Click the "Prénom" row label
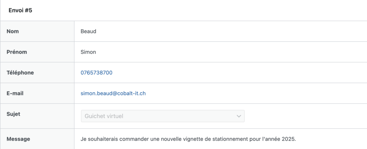This screenshot has width=367, height=149. [x=16, y=52]
